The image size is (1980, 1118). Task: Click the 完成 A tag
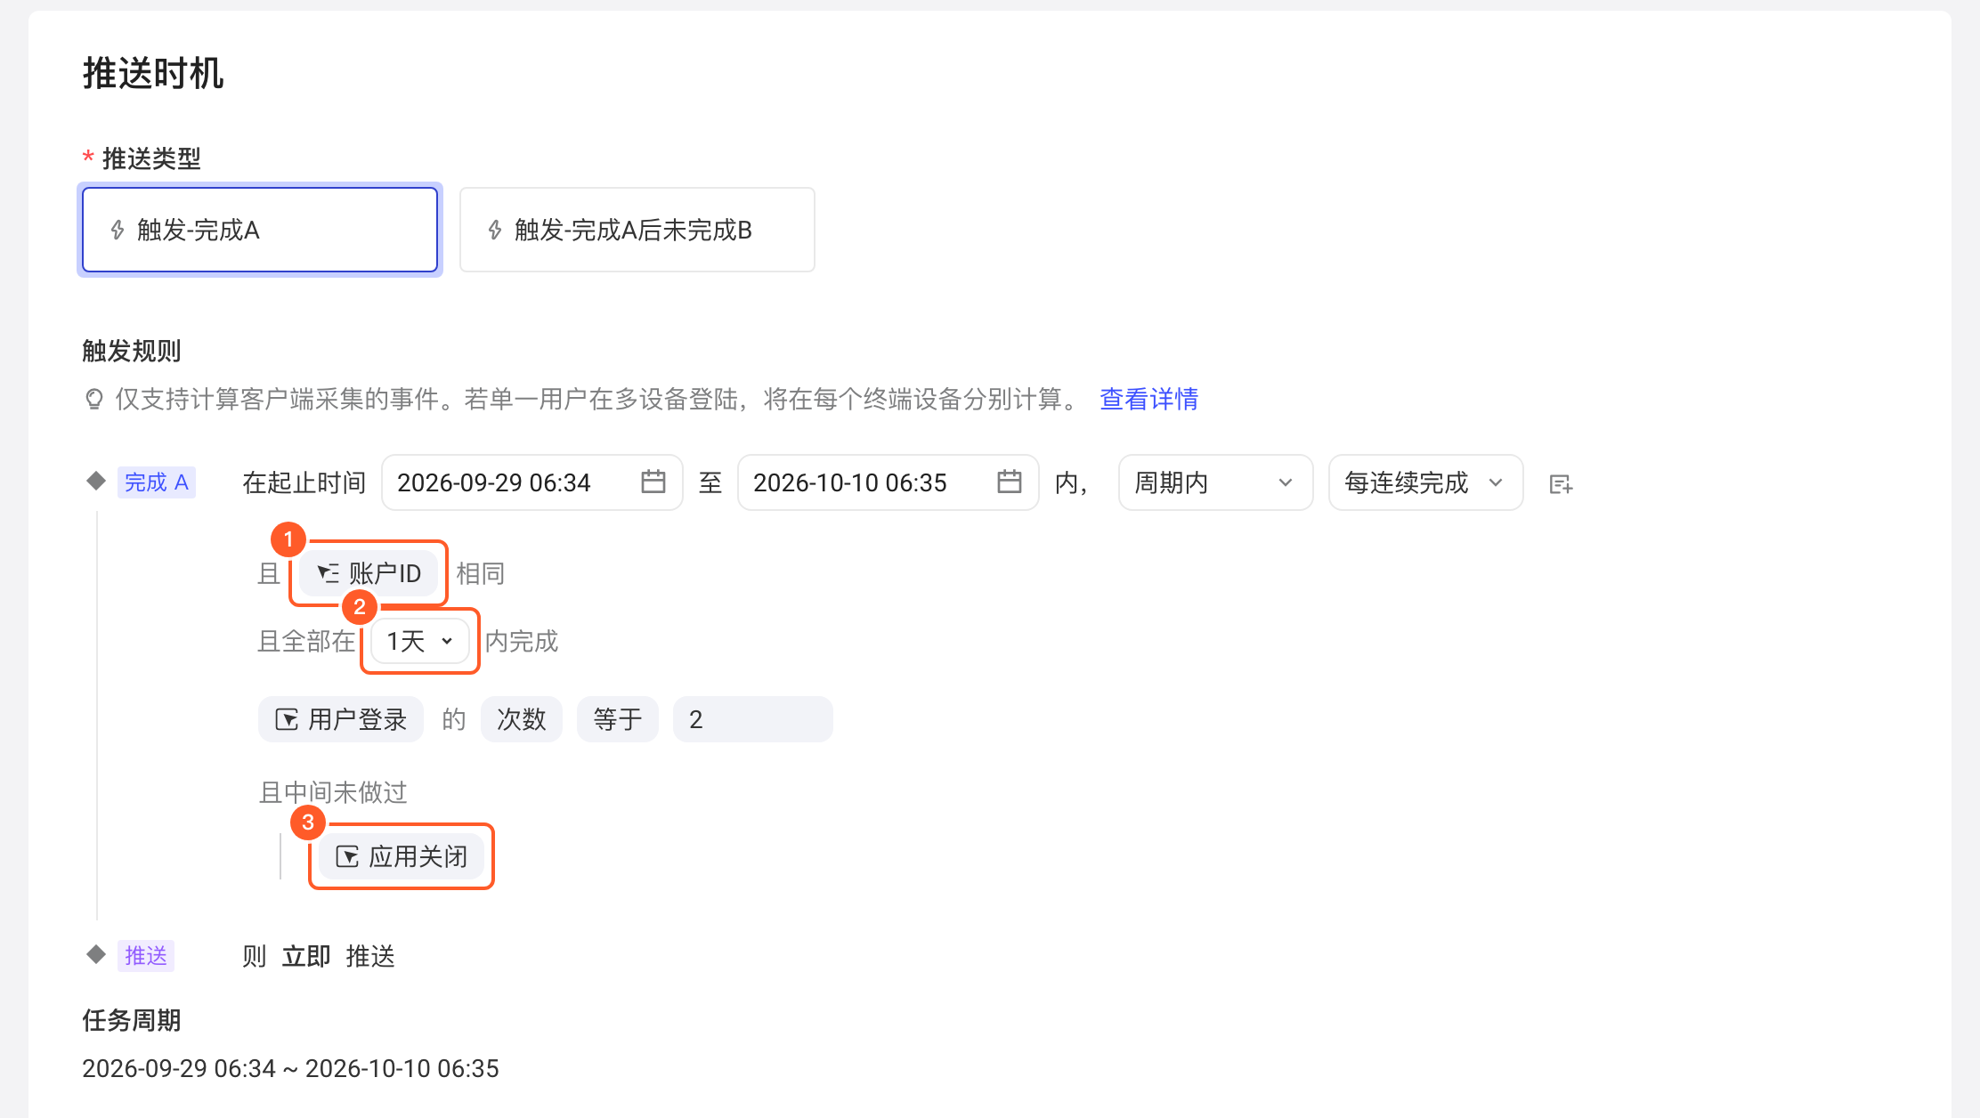157,482
